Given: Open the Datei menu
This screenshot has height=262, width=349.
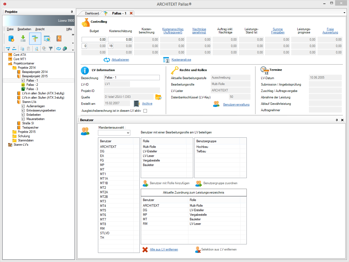Looking at the screenshot, I should point(10,29).
